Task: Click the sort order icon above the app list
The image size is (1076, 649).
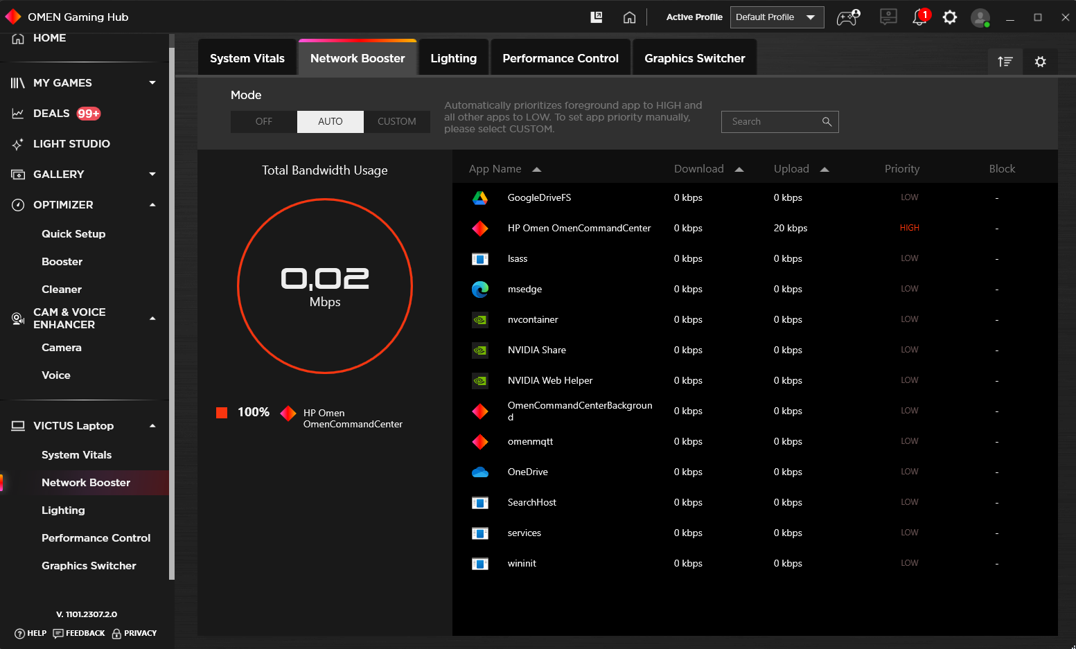Action: (1005, 62)
